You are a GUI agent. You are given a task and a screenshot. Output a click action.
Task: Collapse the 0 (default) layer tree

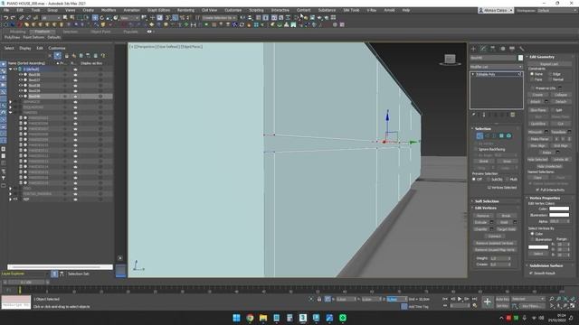tap(10, 69)
